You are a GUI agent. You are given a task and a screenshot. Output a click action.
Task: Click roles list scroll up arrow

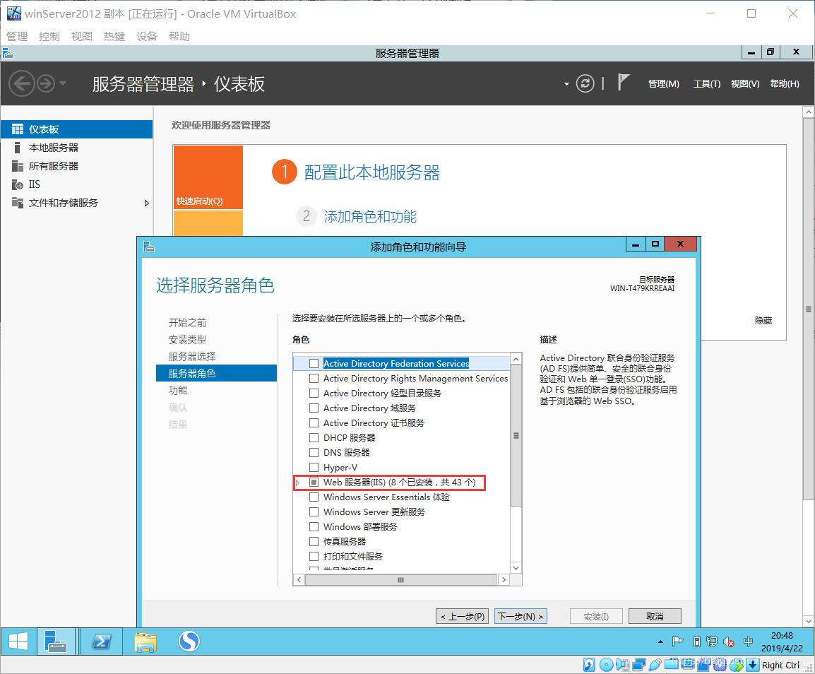516,359
